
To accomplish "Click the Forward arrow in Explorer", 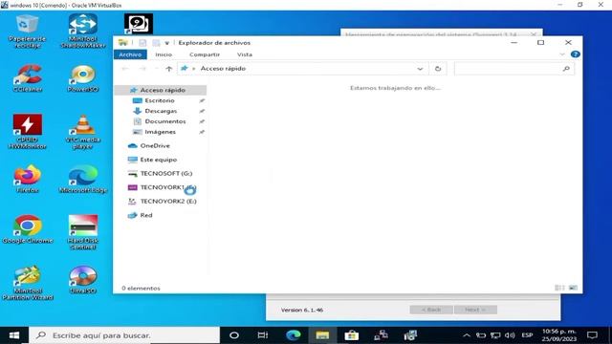I will pos(142,69).
